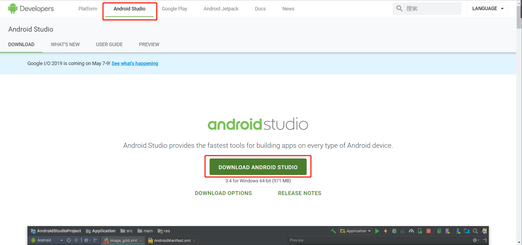
Task: Click the main breadcrumb in IDE image
Action: pos(145,231)
